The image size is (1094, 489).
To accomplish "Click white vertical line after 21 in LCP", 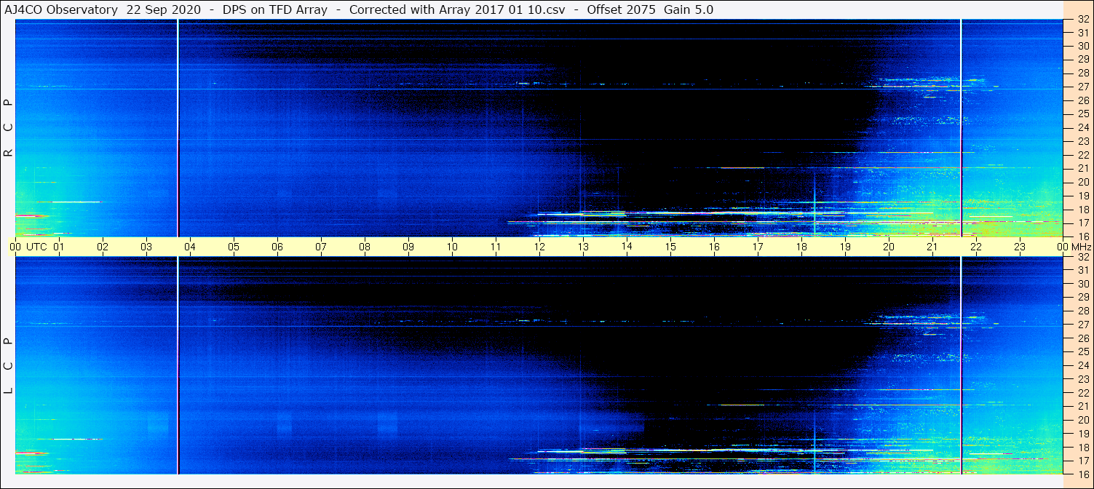I will pyautogui.click(x=962, y=364).
